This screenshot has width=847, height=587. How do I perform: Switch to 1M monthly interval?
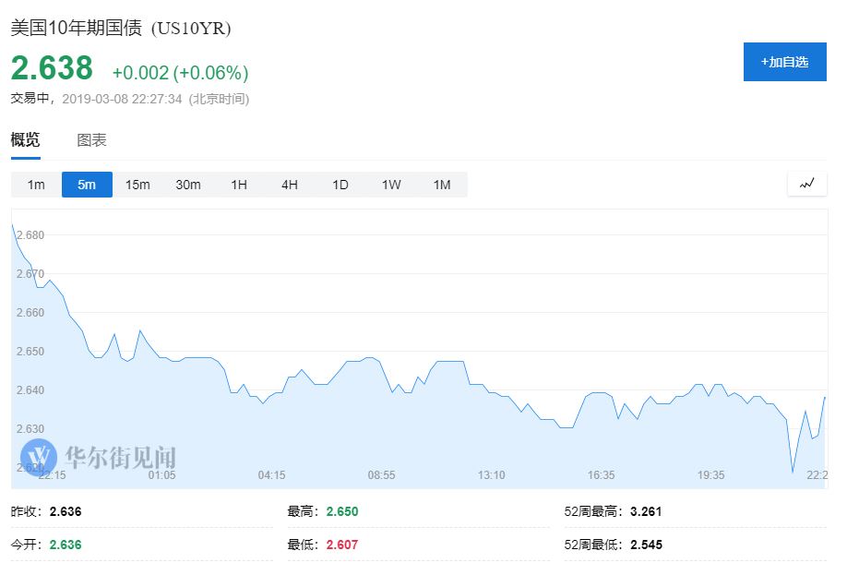(442, 185)
